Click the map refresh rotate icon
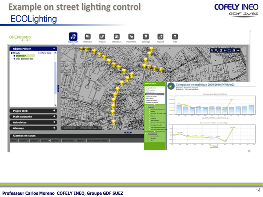 pos(221,51)
